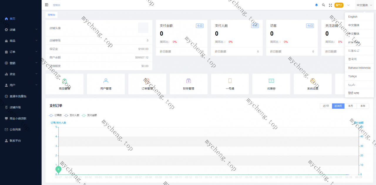Viewport: 376px width, 185px height.
Task: Open 订单管理 shortcut card icon
Action: (x=147, y=81)
